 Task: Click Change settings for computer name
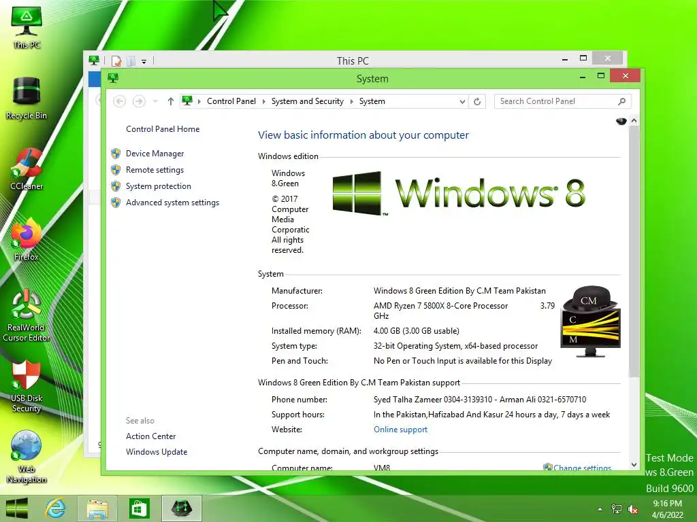point(582,468)
